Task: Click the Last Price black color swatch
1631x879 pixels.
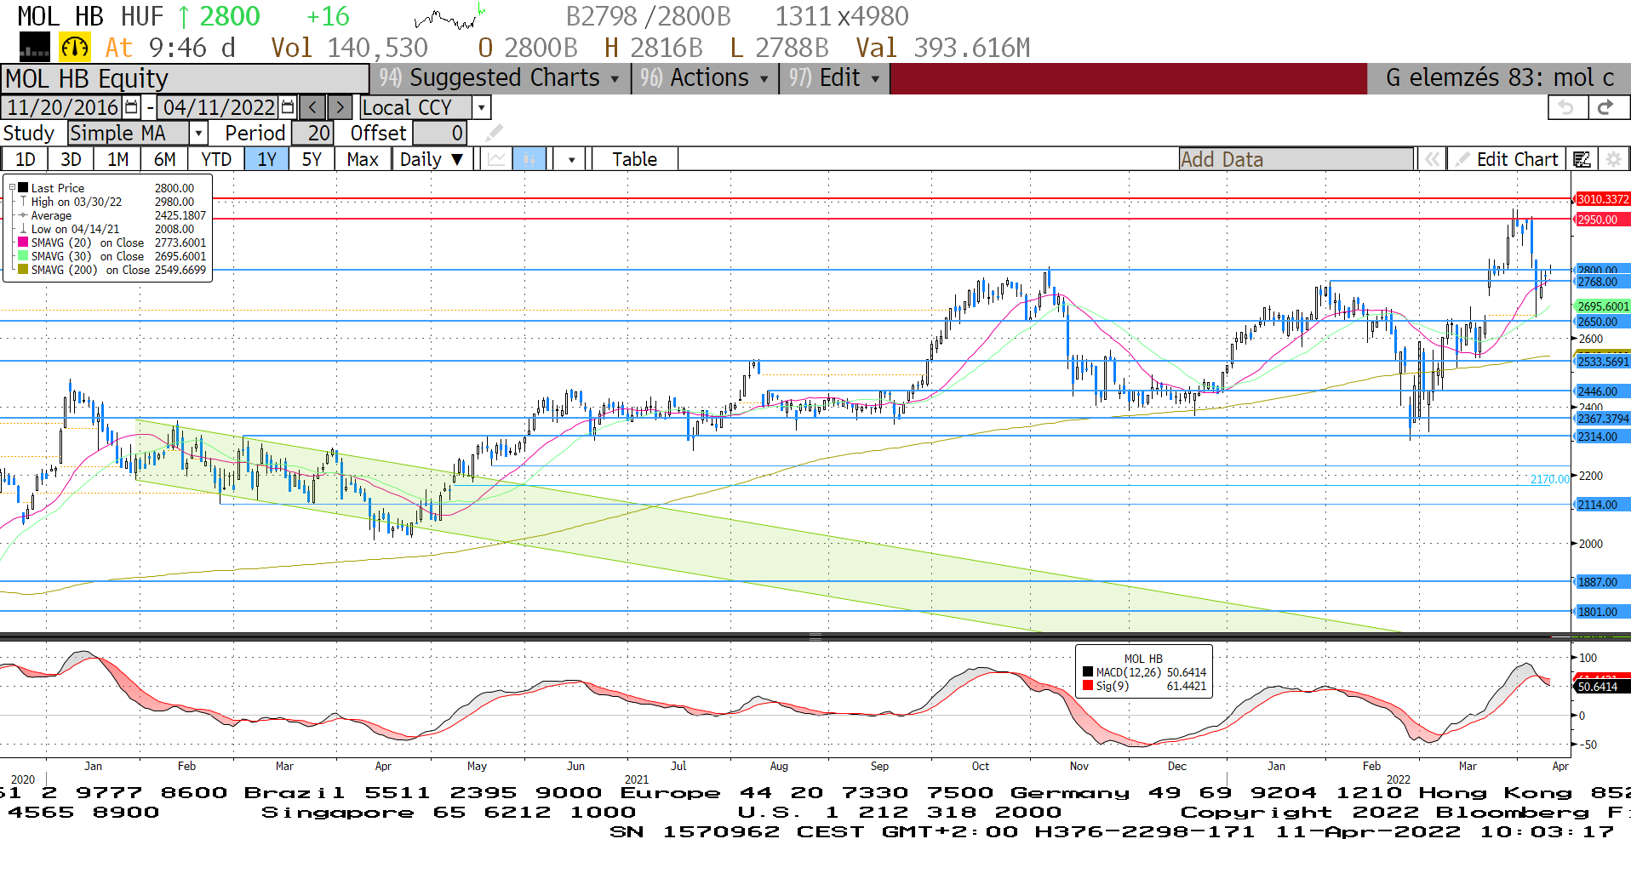Action: coord(24,188)
